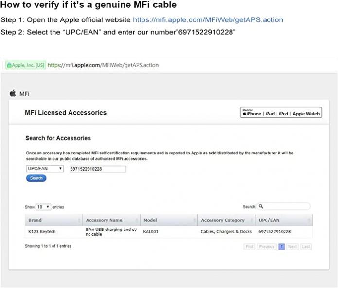This screenshot has width=338, height=288.
Task: Click the UPC number input field
Action: coord(98,169)
